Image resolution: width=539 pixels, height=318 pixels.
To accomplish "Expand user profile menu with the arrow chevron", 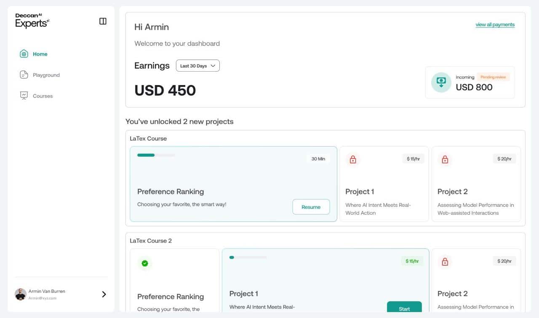I will coord(104,294).
